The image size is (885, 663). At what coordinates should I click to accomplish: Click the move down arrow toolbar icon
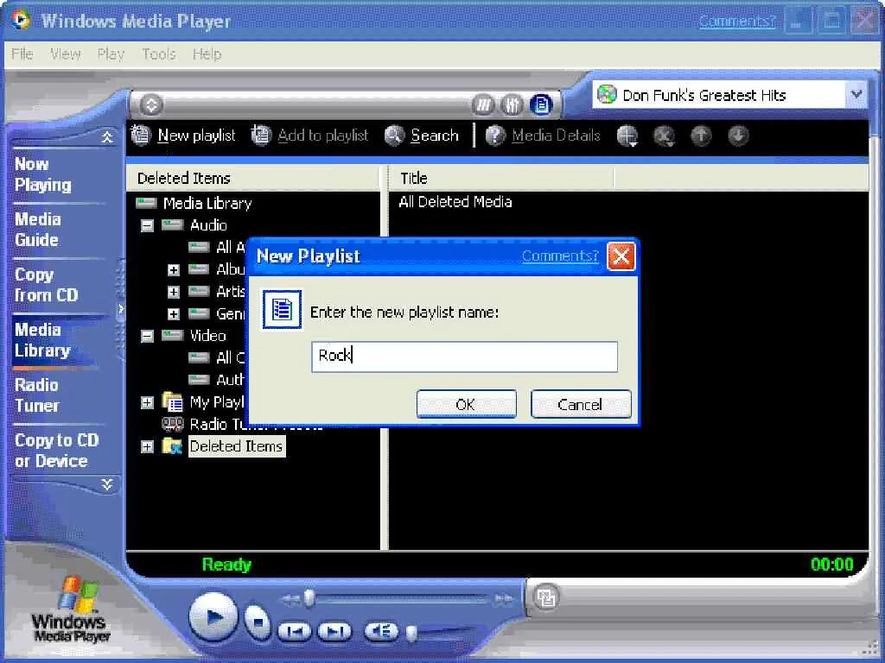738,136
